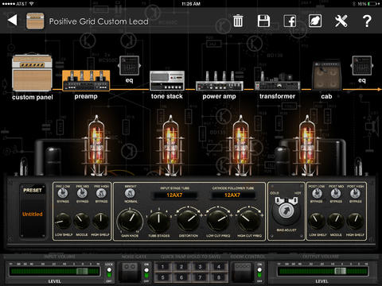This screenshot has width=382, height=286.
Task: Click the Output Volume level slider
Action: pos(322,271)
